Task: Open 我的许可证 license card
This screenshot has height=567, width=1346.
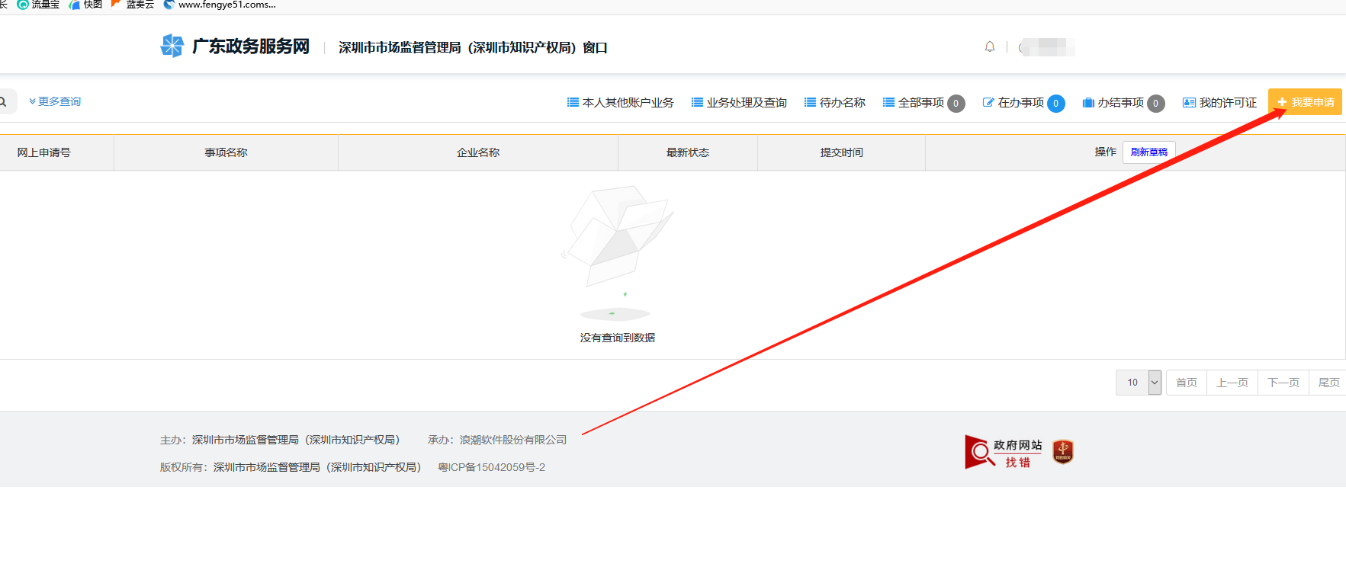Action: point(1219,103)
